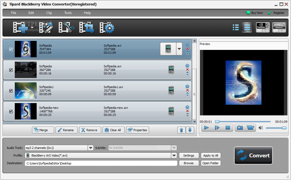Open the add video dropdown arrow

pyautogui.click(x=32, y=28)
